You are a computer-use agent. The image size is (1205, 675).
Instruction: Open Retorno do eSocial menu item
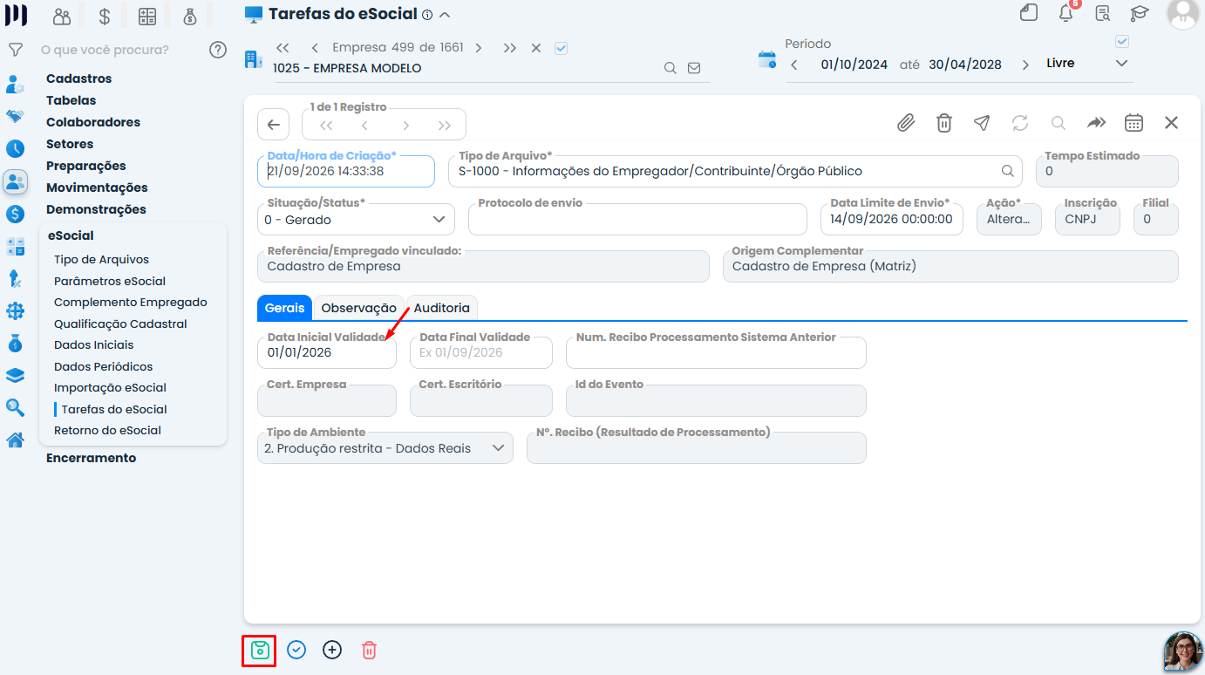(x=107, y=430)
